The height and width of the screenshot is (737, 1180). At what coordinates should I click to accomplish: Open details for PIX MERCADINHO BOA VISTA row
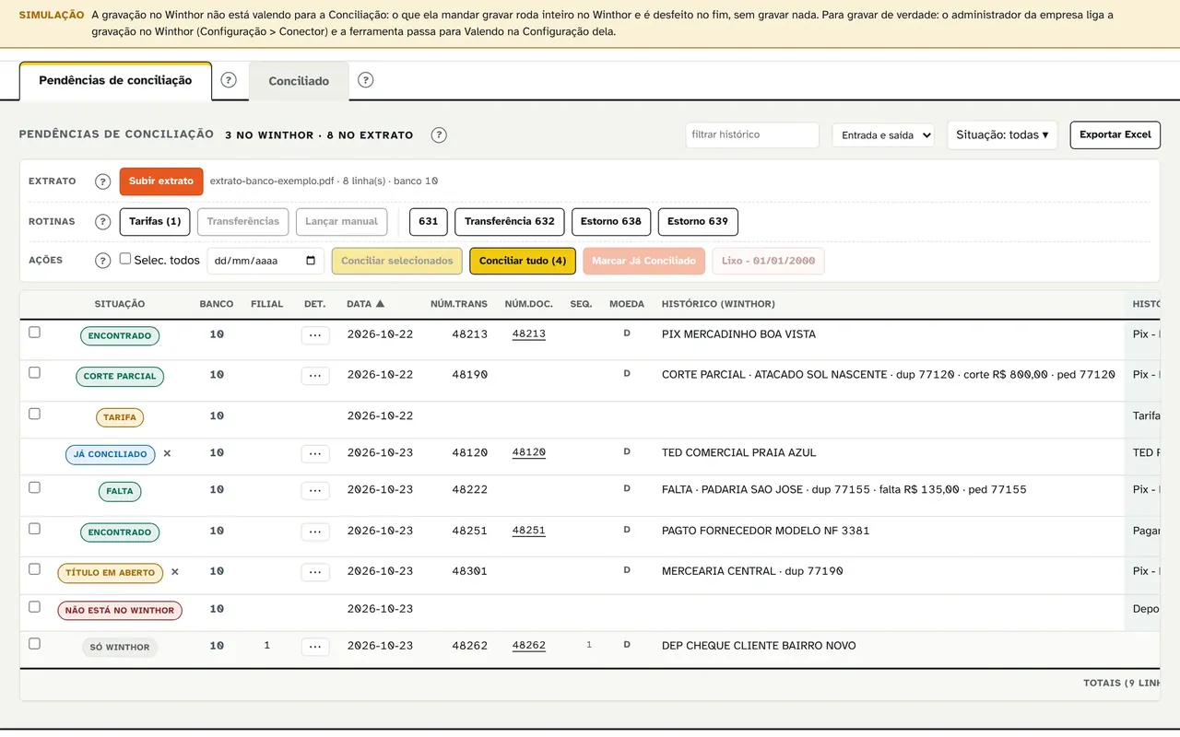tap(315, 335)
